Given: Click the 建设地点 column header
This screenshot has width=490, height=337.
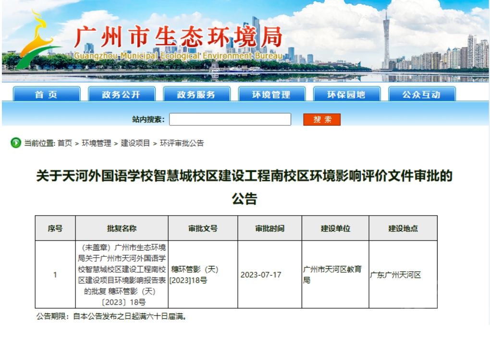Looking at the screenshot, I should (403, 229).
